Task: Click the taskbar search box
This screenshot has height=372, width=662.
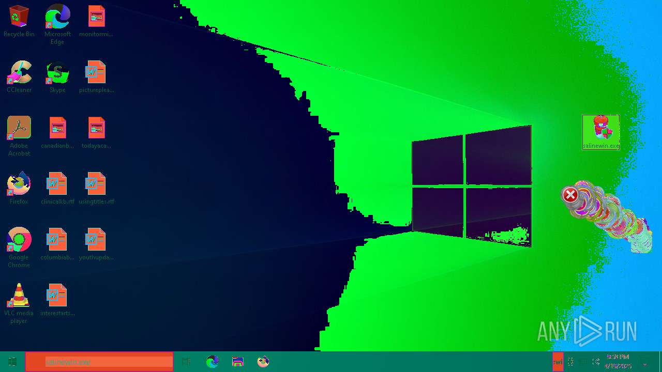Action: 99,362
